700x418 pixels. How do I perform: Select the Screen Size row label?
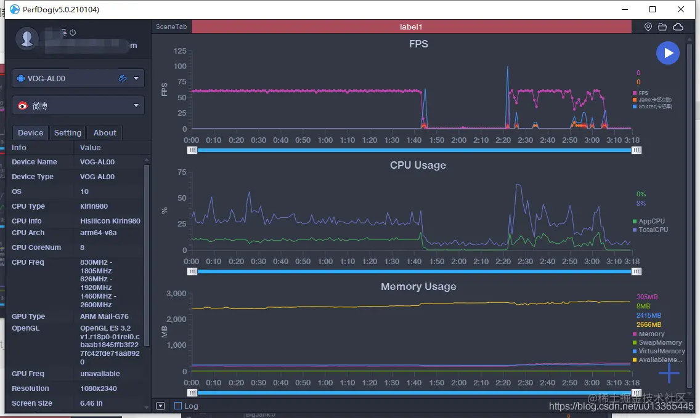pos(31,403)
